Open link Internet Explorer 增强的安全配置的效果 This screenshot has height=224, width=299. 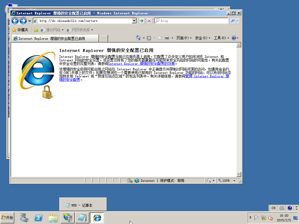pyautogui.click(x=141, y=64)
